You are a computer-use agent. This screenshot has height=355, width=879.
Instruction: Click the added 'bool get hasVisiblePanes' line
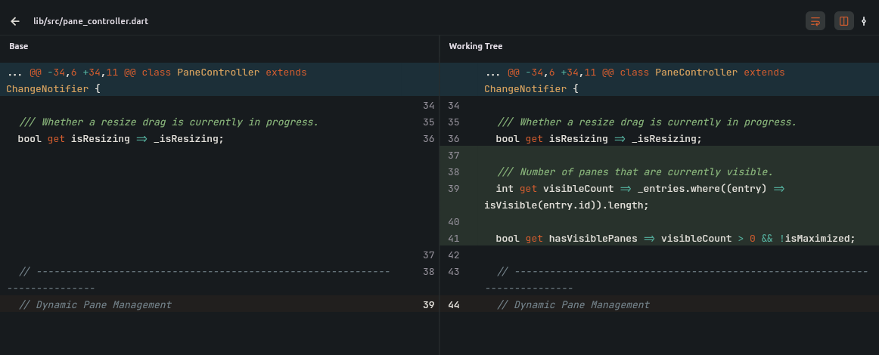[676, 239]
